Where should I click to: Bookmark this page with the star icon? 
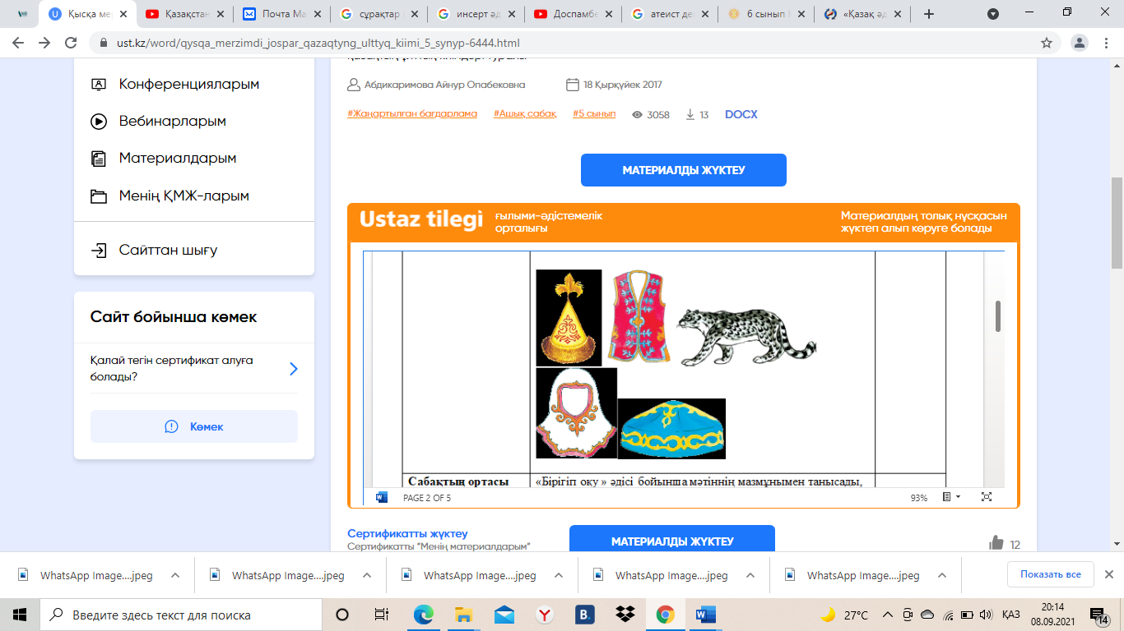point(1047,43)
